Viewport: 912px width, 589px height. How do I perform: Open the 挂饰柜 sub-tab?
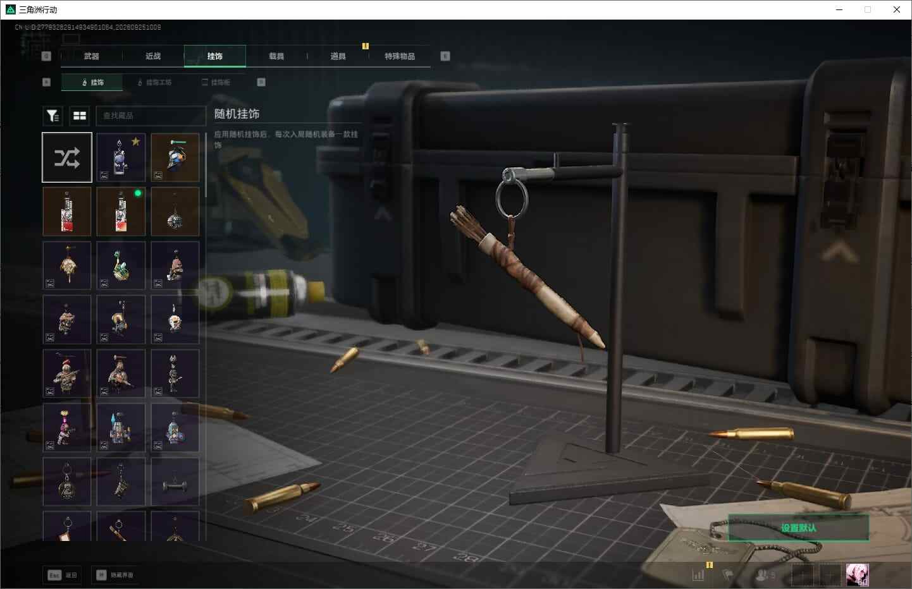pyautogui.click(x=216, y=82)
